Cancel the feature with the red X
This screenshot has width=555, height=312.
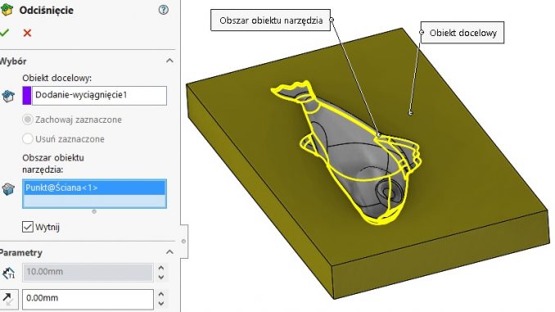pos(27,33)
